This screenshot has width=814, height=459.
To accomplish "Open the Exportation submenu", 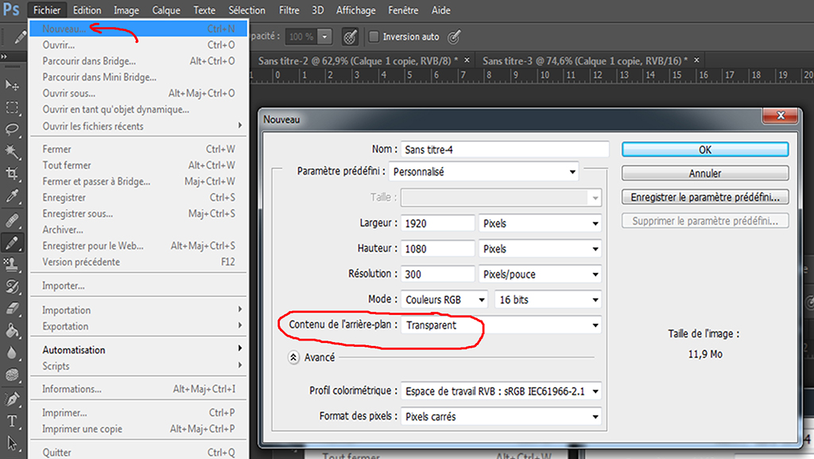I will 138,326.
